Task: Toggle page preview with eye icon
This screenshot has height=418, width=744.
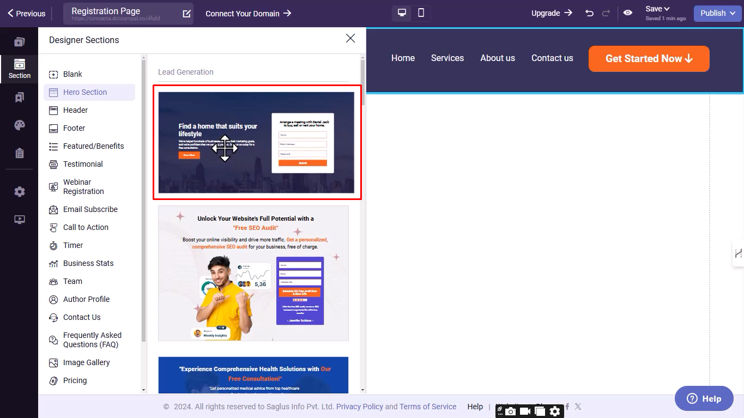Action: (628, 13)
